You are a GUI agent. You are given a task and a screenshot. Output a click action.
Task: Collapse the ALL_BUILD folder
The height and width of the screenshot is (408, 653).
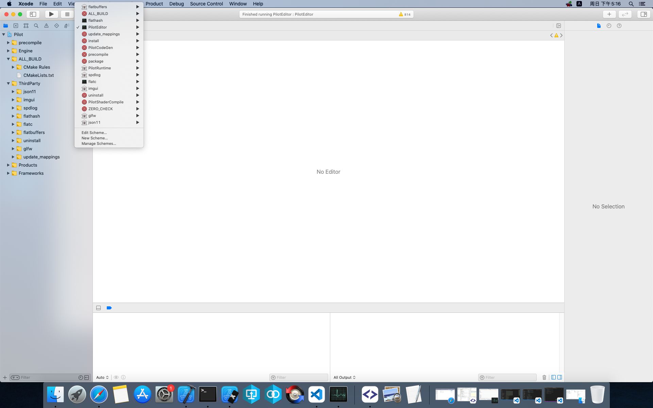9,59
